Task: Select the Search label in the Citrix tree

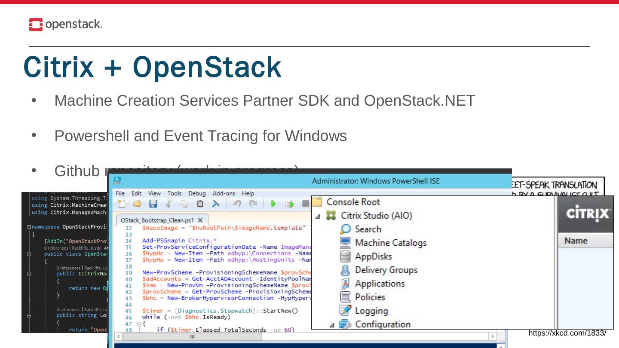Action: click(368, 229)
